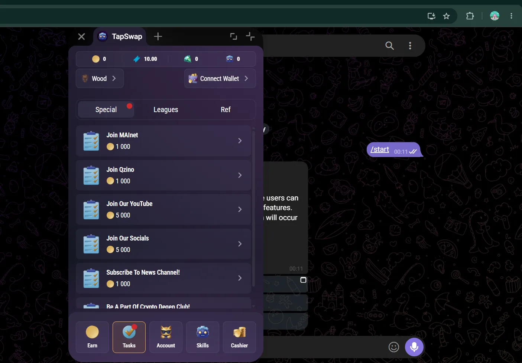Viewport: 522px width, 363px height.
Task: Open the emoji picker in Telegram message bar
Action: (394, 347)
